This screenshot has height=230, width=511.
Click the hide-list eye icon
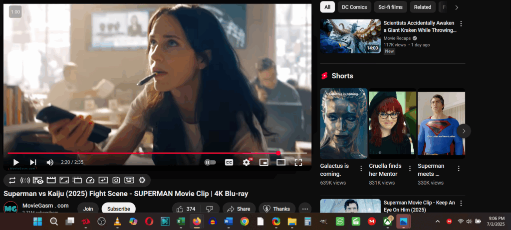38,180
